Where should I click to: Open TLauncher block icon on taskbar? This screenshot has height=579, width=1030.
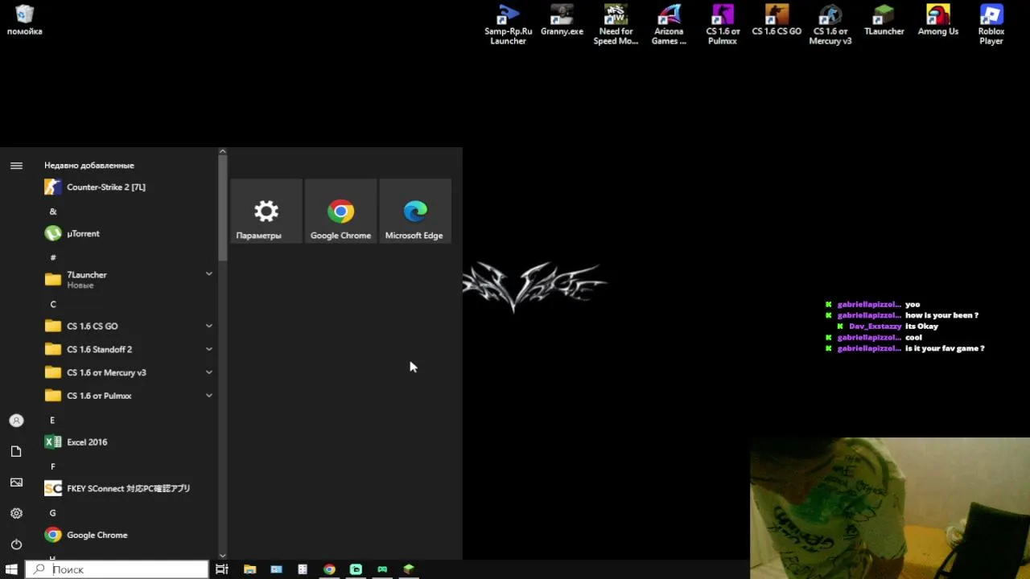click(x=409, y=569)
